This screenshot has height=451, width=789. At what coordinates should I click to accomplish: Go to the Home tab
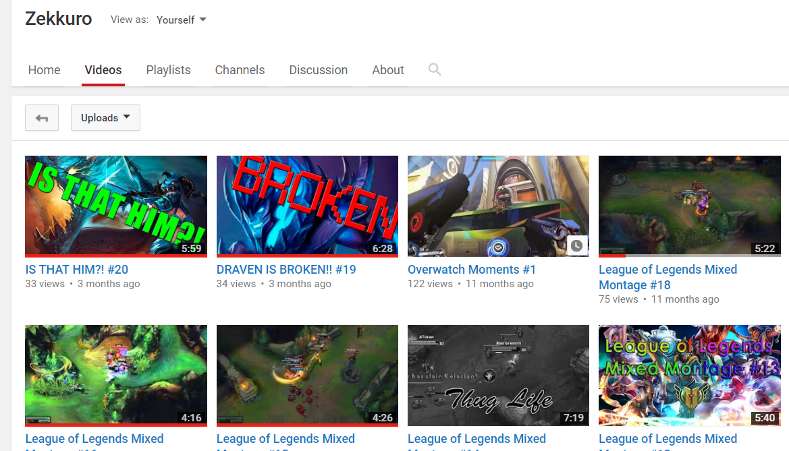[x=45, y=70]
